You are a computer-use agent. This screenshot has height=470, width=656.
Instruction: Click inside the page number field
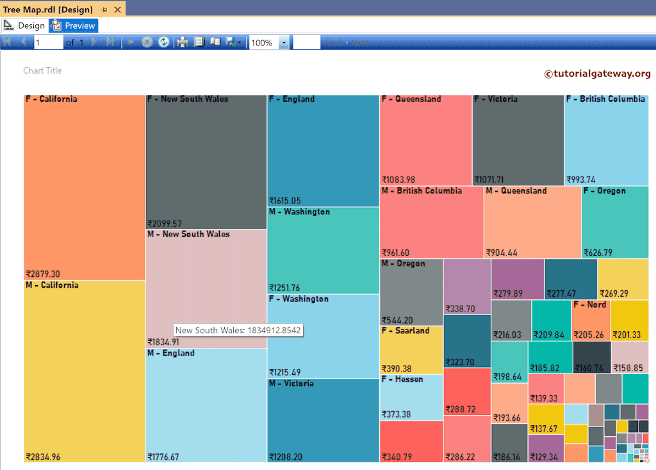tap(48, 42)
